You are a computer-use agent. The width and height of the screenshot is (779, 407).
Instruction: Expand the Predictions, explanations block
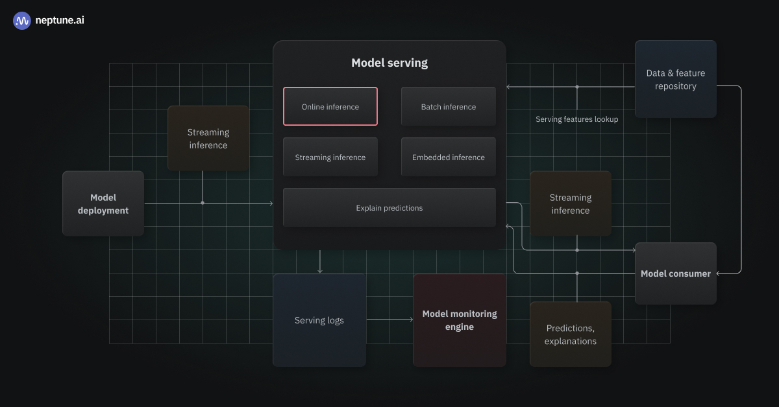coord(570,334)
